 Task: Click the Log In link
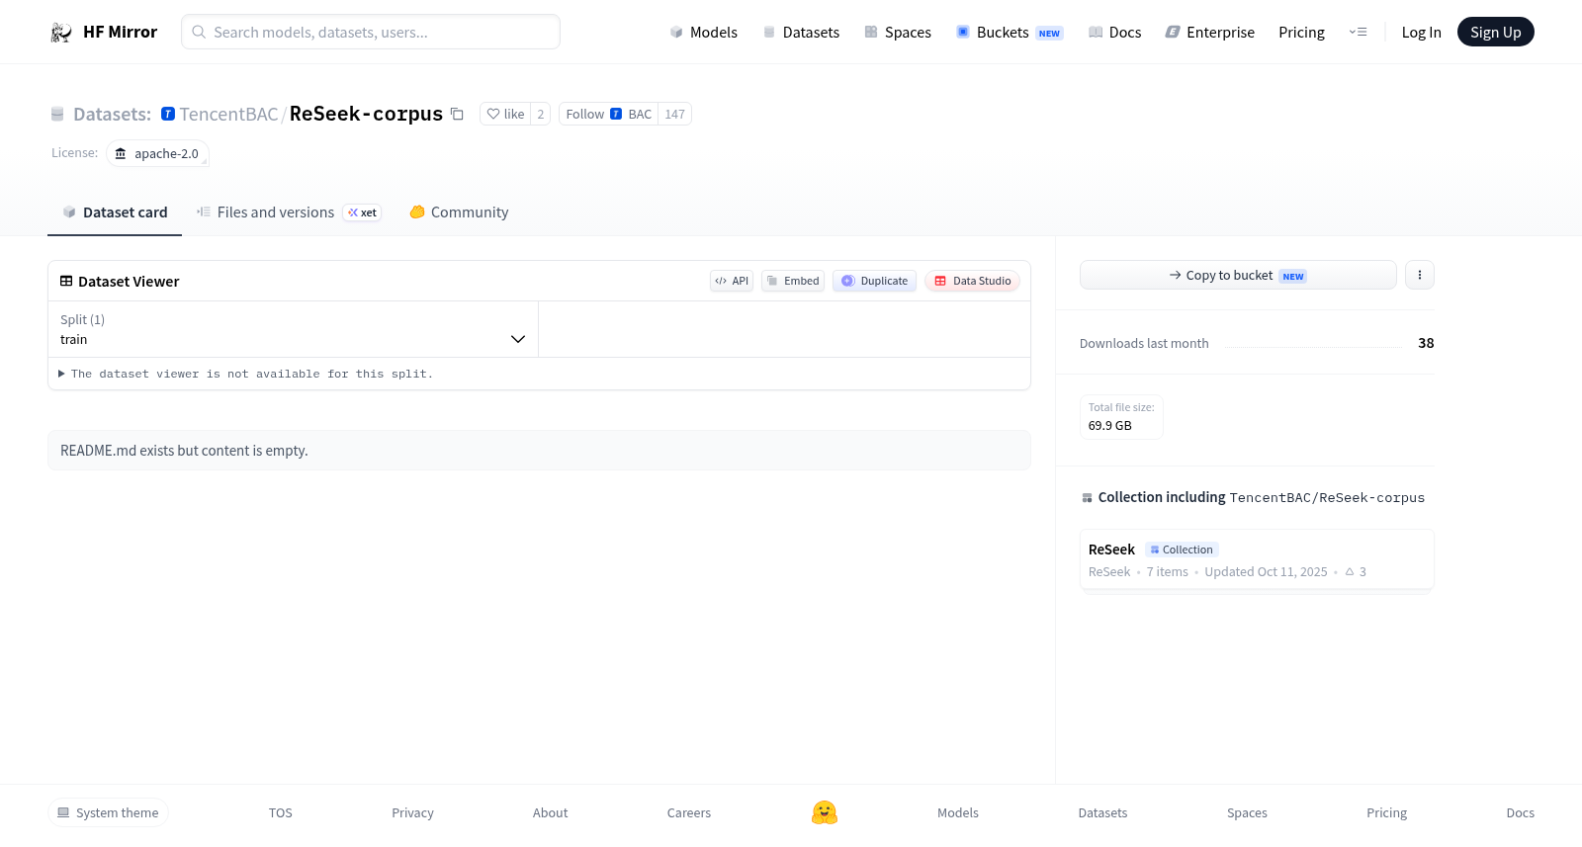click(x=1421, y=33)
